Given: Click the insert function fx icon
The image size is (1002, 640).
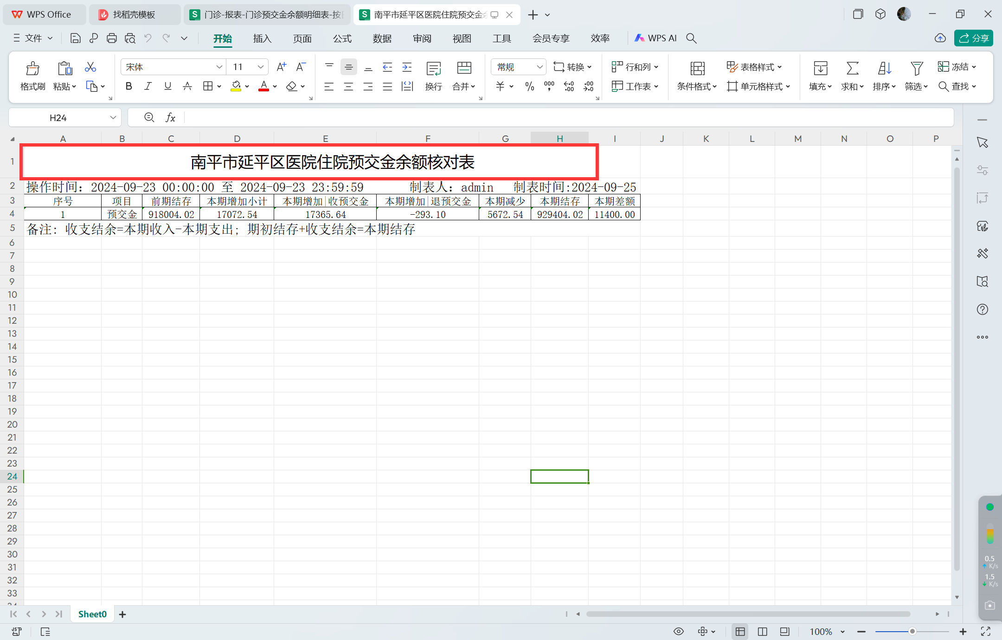Looking at the screenshot, I should click(x=170, y=118).
